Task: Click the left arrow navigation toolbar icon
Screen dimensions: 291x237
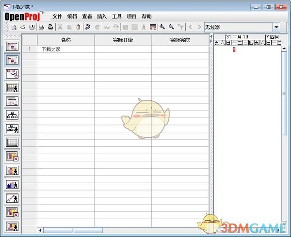Action: point(190,27)
